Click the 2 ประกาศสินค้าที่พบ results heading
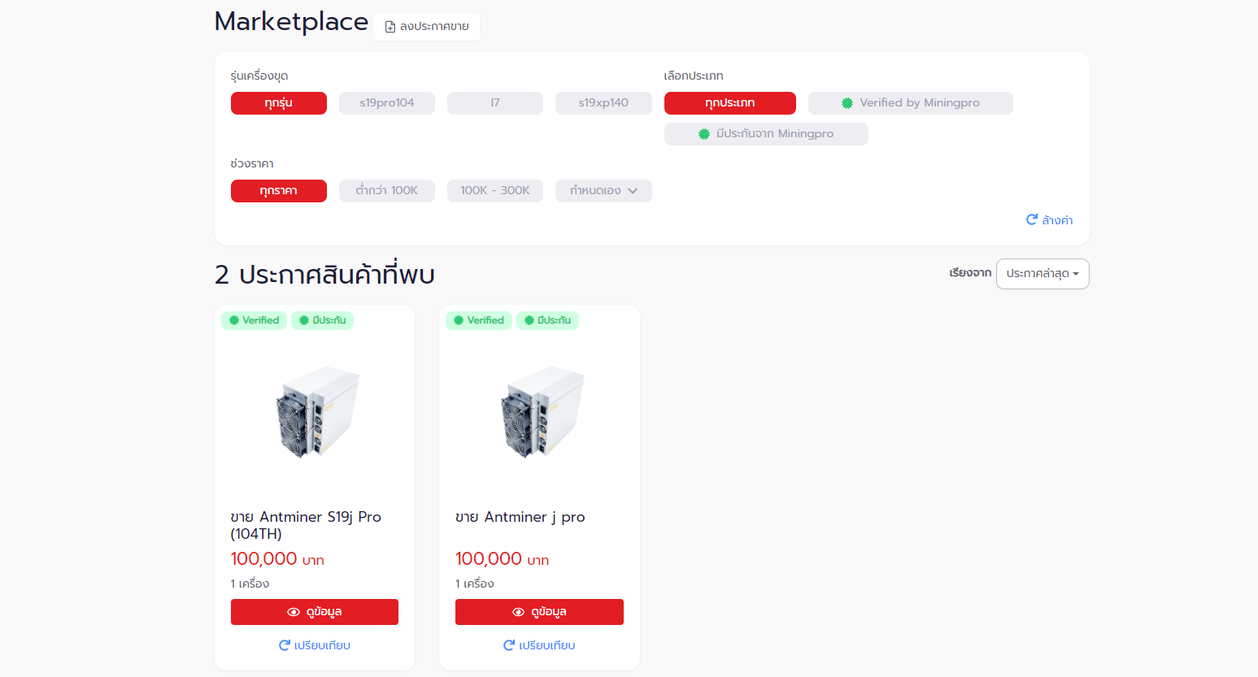Screen dimensions: 1258x677 pyautogui.click(x=324, y=275)
